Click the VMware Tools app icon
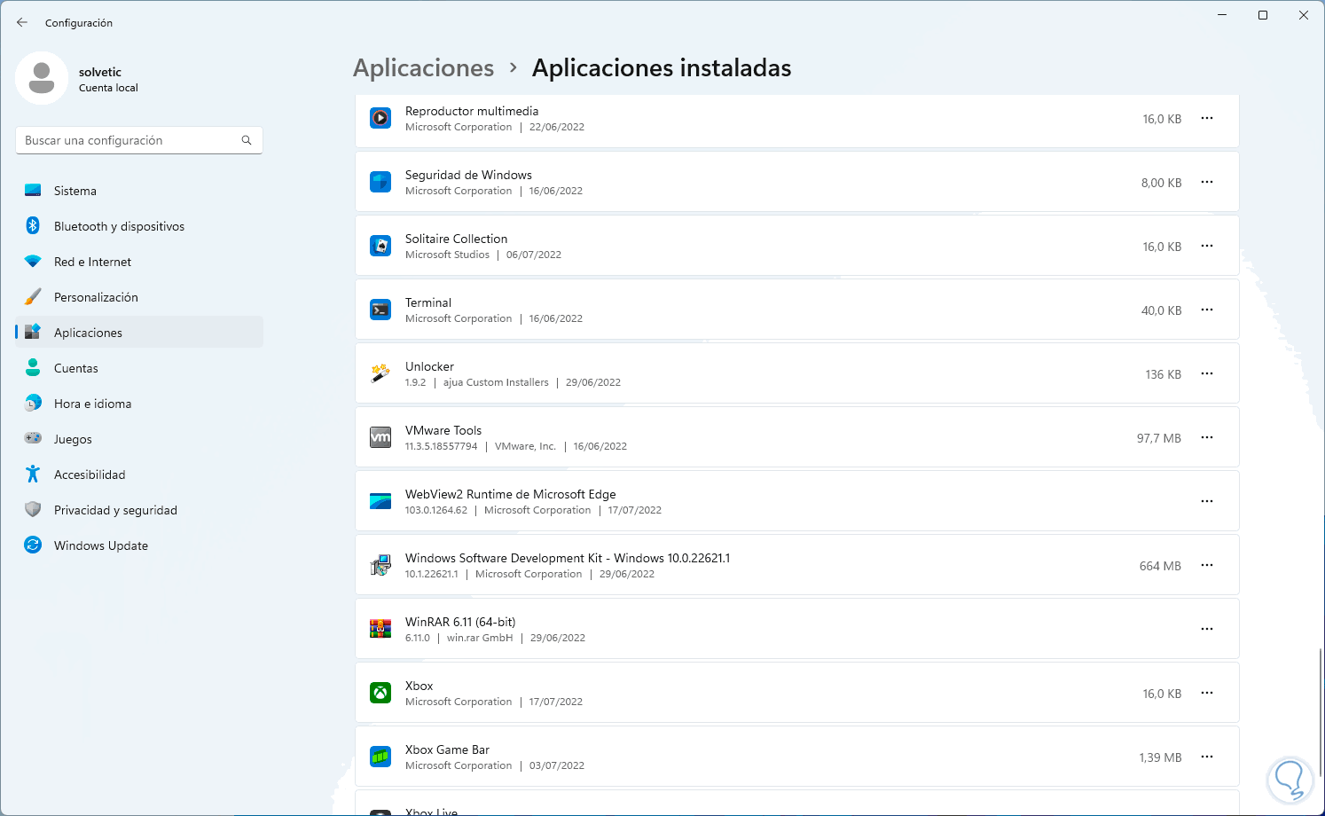The height and width of the screenshot is (816, 1325). [x=380, y=437]
